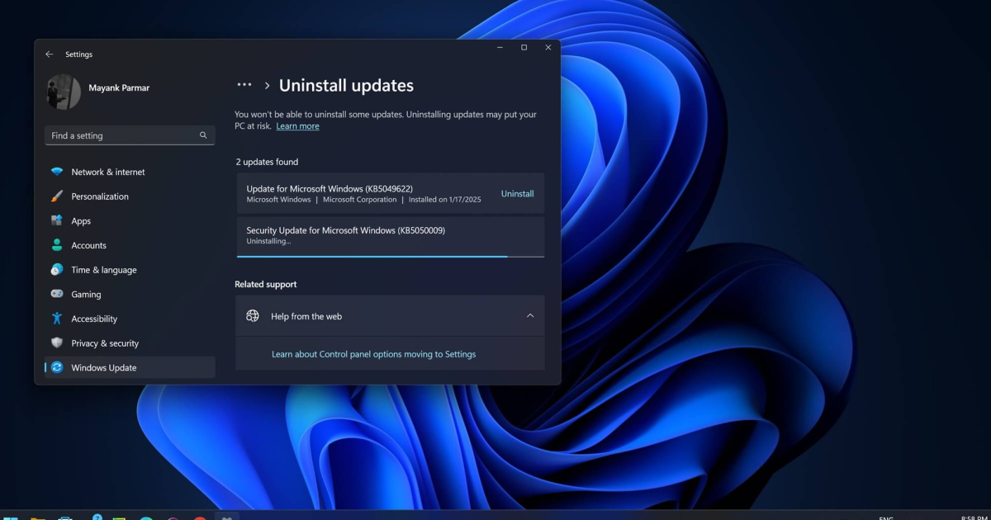Maximize the Settings window
The image size is (991, 520).
[524, 48]
